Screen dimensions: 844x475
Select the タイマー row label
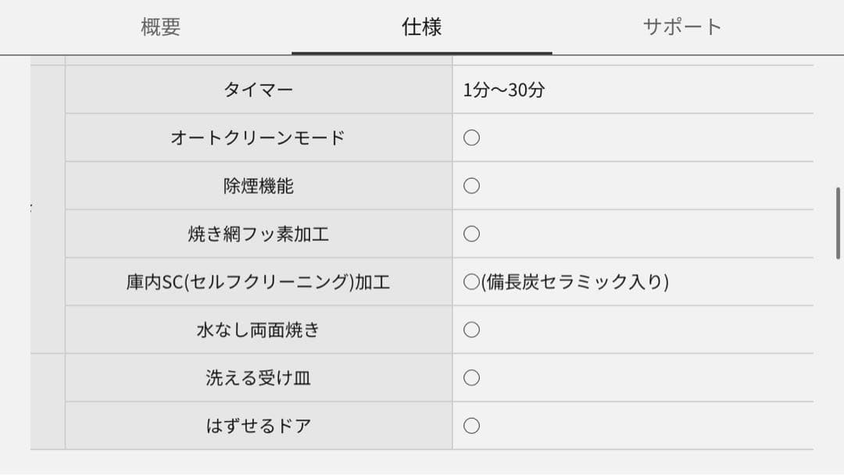(258, 90)
